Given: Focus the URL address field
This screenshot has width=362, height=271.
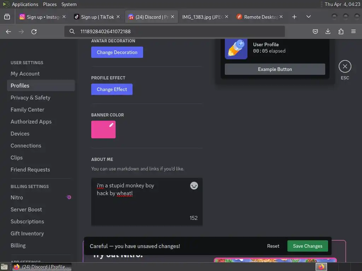Looking at the screenshot, I should (175, 31).
